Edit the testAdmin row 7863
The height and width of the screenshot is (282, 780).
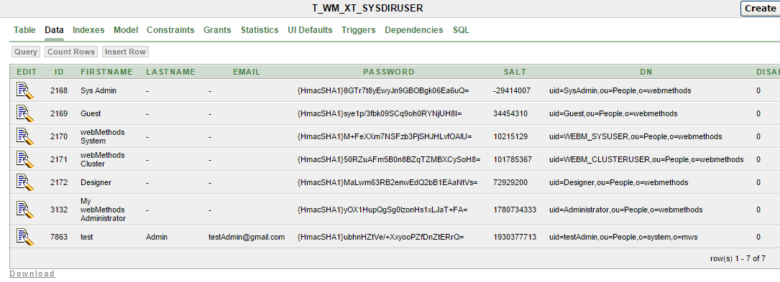[x=25, y=237]
